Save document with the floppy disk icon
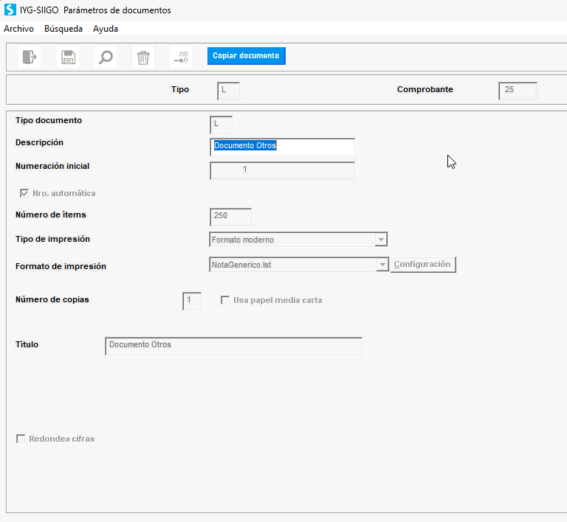Viewport: 567px width, 522px height. click(x=68, y=57)
